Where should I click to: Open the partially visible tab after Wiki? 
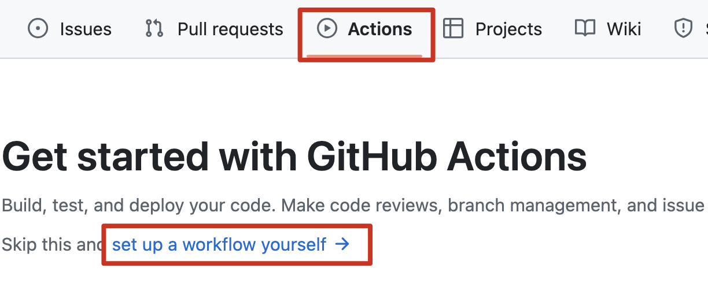coord(703,29)
